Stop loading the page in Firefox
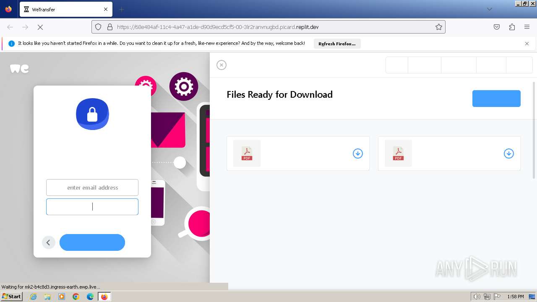The width and height of the screenshot is (537, 302). click(40, 27)
